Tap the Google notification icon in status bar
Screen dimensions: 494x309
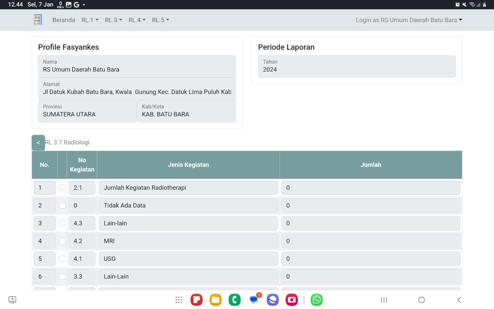point(76,5)
